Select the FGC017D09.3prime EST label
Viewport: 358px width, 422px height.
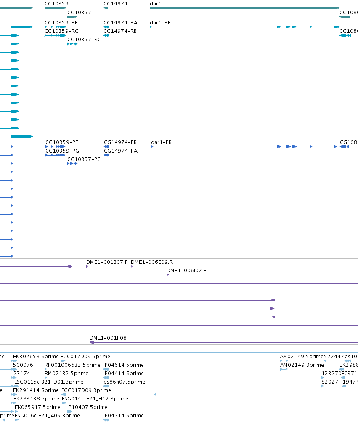86,390
